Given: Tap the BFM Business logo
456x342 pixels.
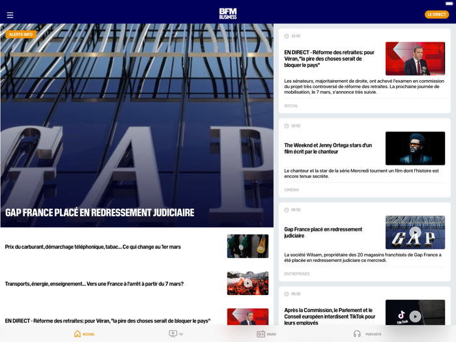Looking at the screenshot, I should click(228, 14).
